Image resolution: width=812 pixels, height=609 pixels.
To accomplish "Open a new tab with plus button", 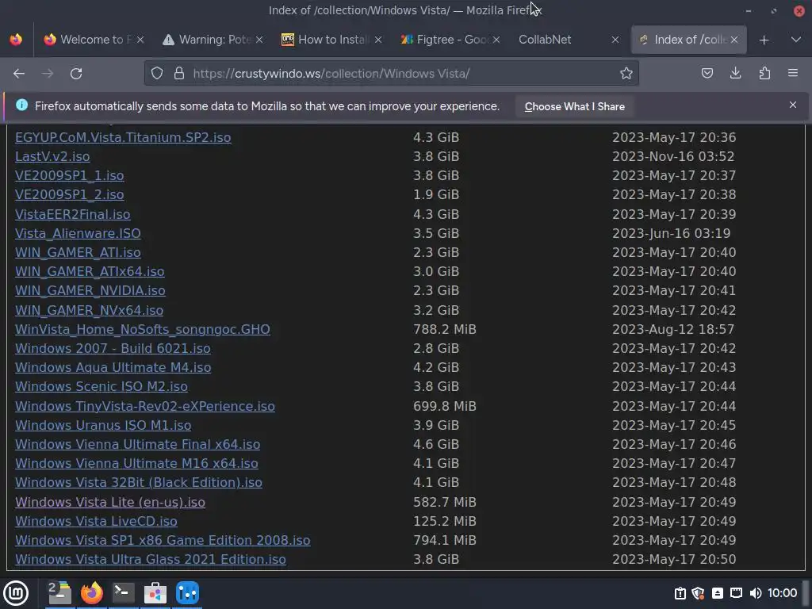I will (x=764, y=40).
